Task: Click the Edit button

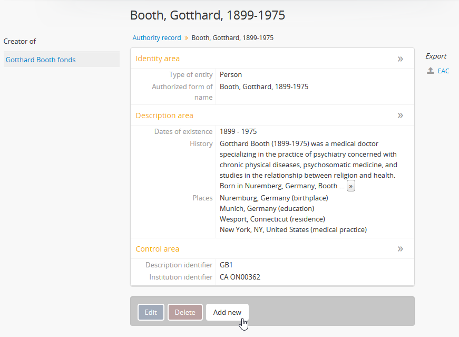Action: click(151, 312)
